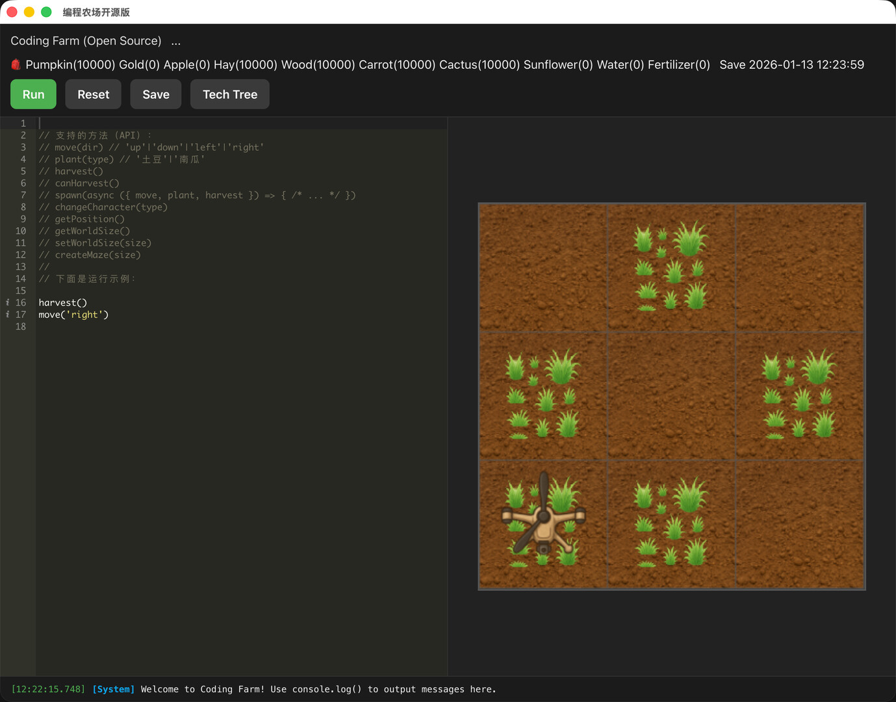Open the "..." menu beside Coding Farm title
The image size is (896, 702).
pyautogui.click(x=175, y=40)
